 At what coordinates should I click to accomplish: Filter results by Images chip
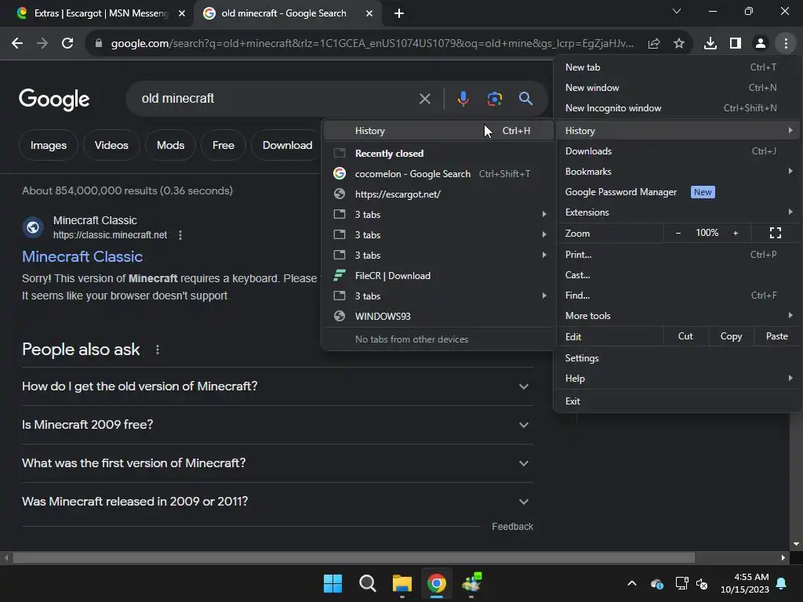[49, 145]
